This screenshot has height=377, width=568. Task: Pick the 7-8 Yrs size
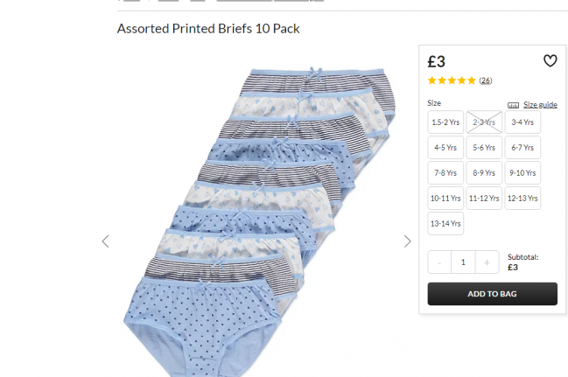tap(445, 173)
